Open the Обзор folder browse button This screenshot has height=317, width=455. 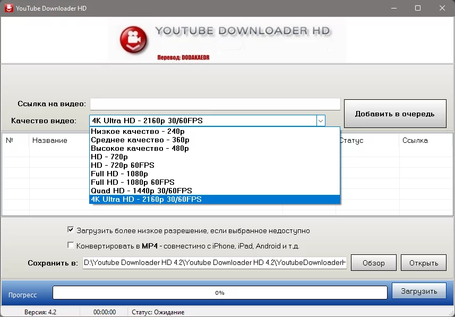(373, 263)
